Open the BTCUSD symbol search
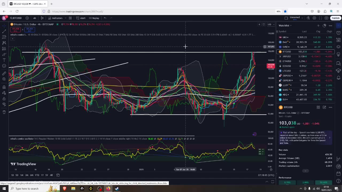Screen dimensions: 342x192 coord(16,18)
